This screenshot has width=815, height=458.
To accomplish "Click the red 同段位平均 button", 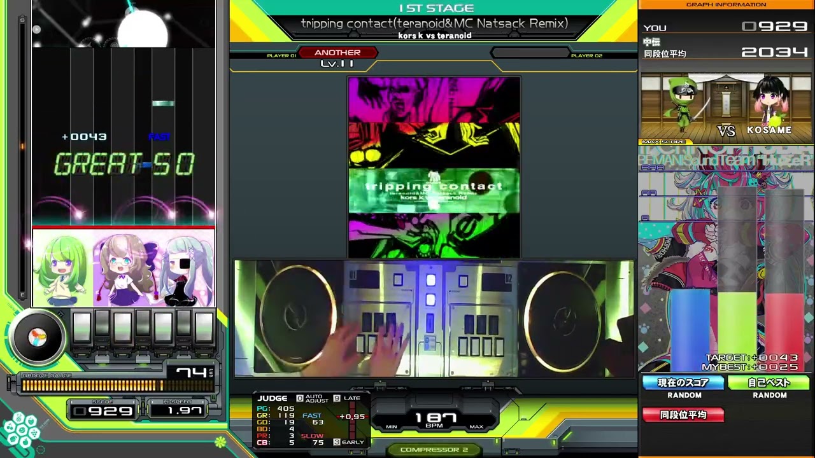I will 683,415.
